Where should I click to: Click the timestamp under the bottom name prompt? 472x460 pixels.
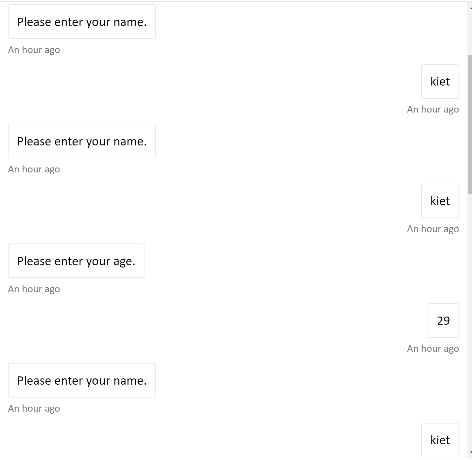point(34,408)
